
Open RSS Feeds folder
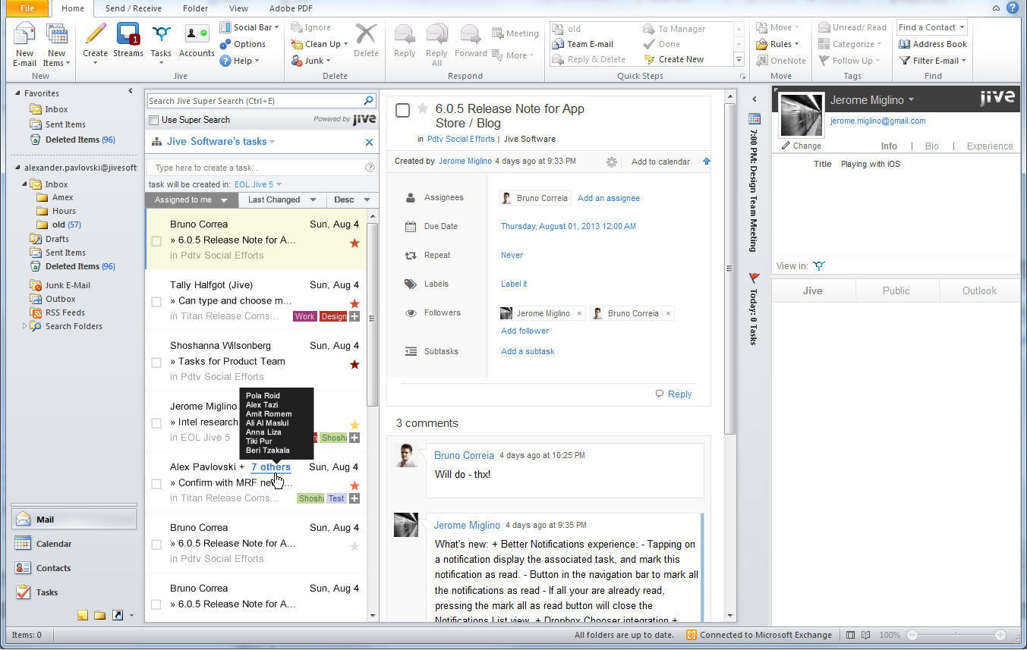tap(65, 312)
